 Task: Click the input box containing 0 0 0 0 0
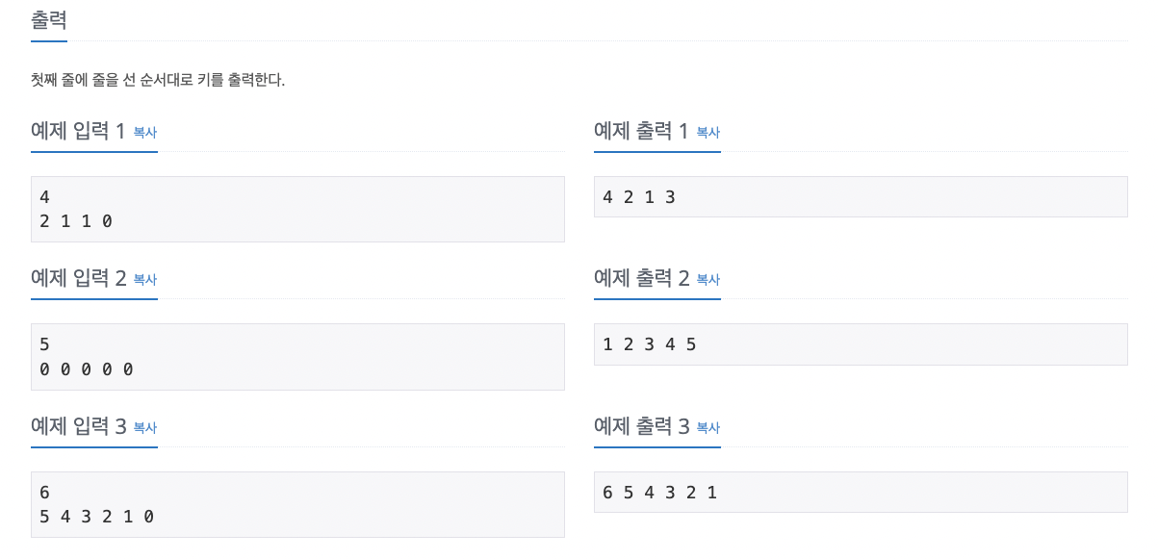coord(297,357)
